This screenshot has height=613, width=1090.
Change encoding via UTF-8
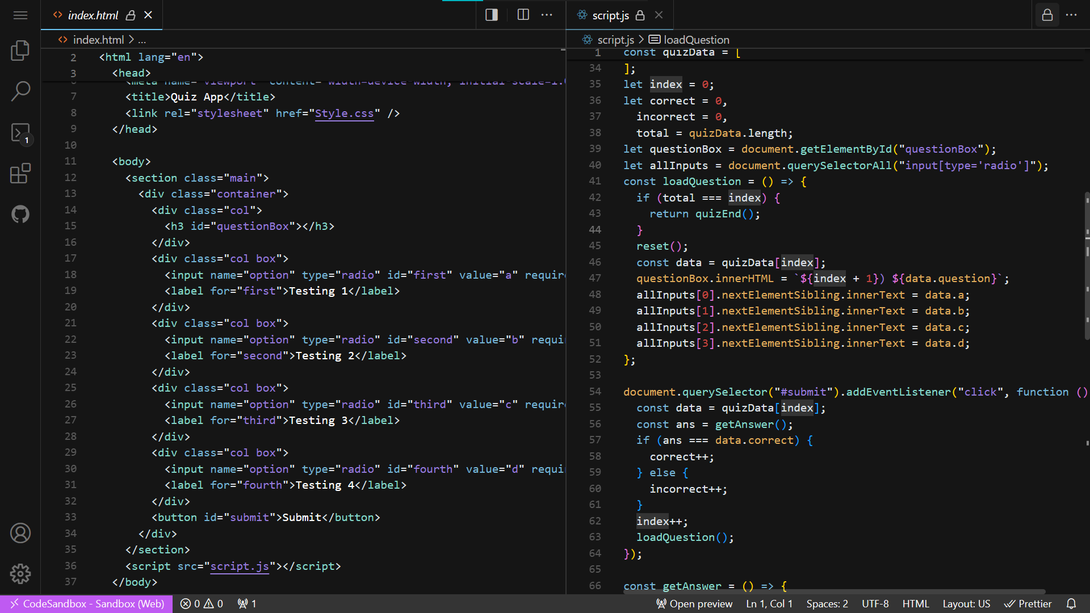875,604
